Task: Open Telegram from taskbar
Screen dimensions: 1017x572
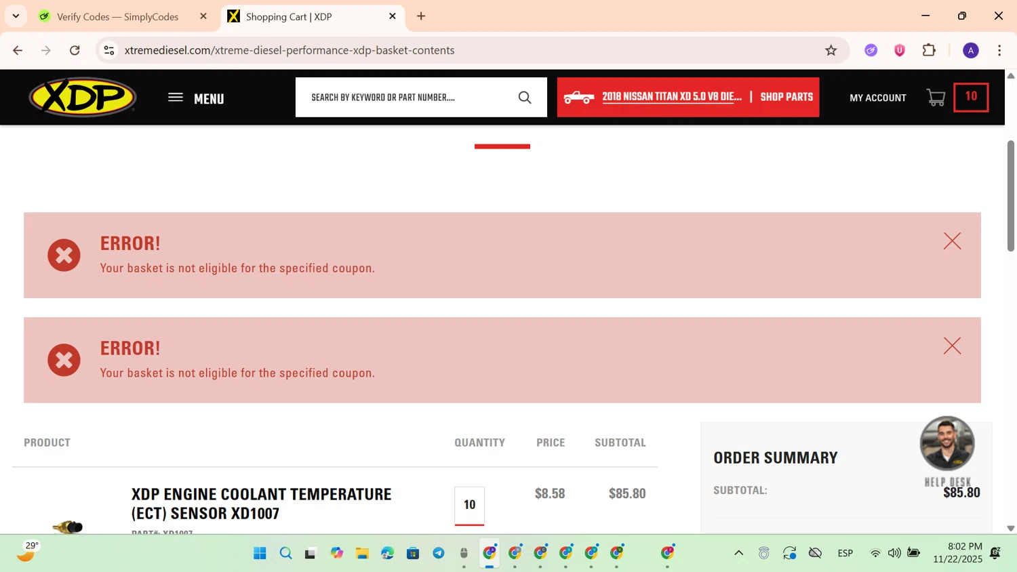Action: (x=439, y=553)
